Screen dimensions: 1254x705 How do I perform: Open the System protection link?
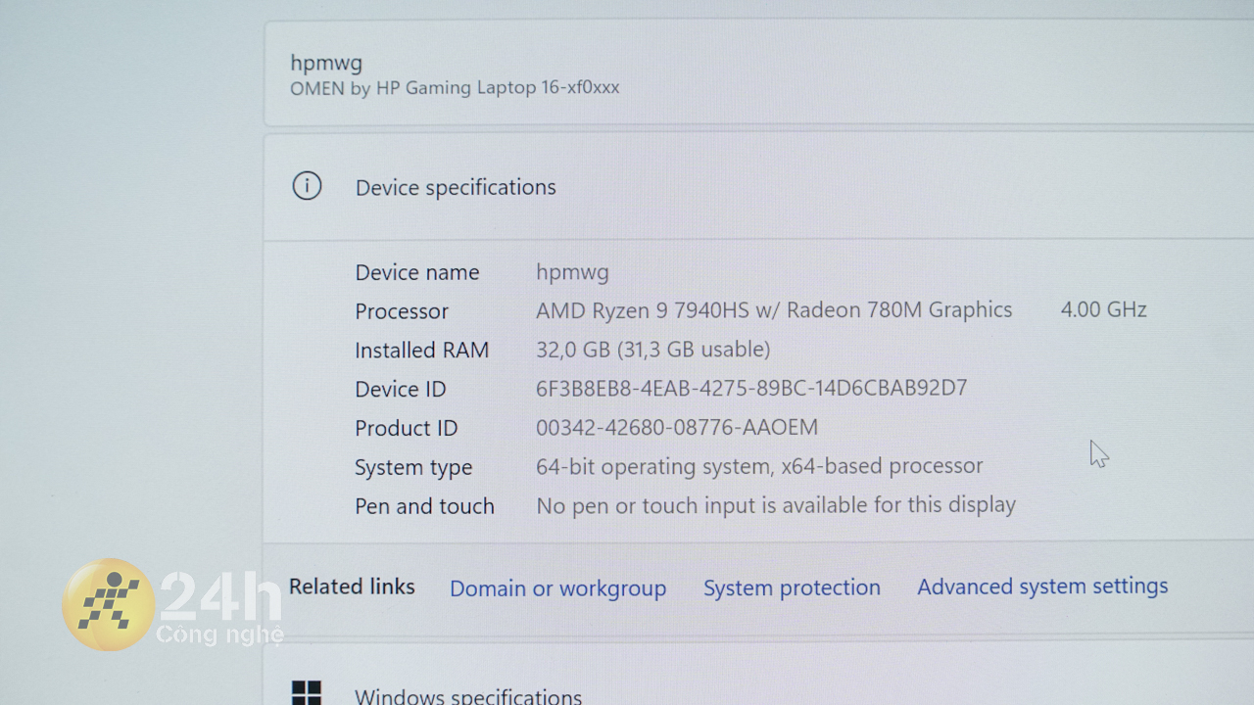792,587
